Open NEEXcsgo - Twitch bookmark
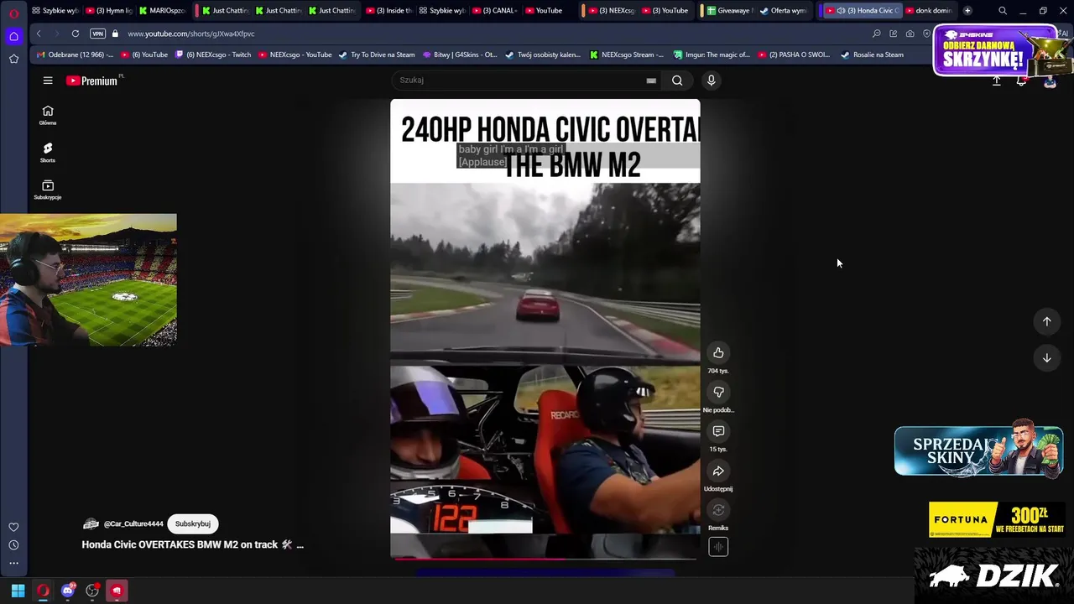 212,55
